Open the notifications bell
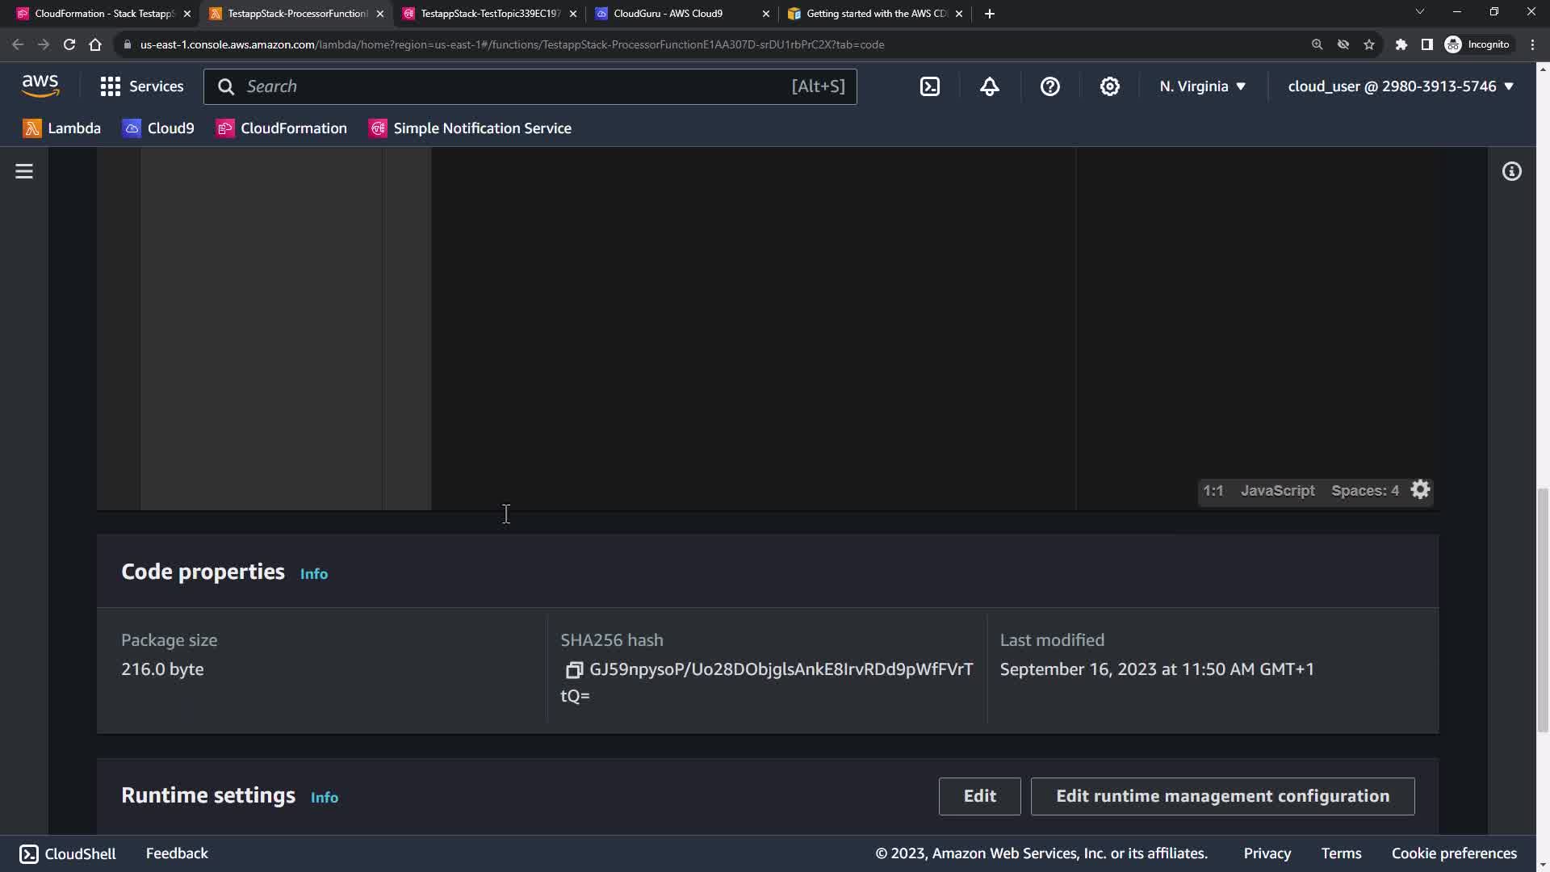1550x872 pixels. 990,86
